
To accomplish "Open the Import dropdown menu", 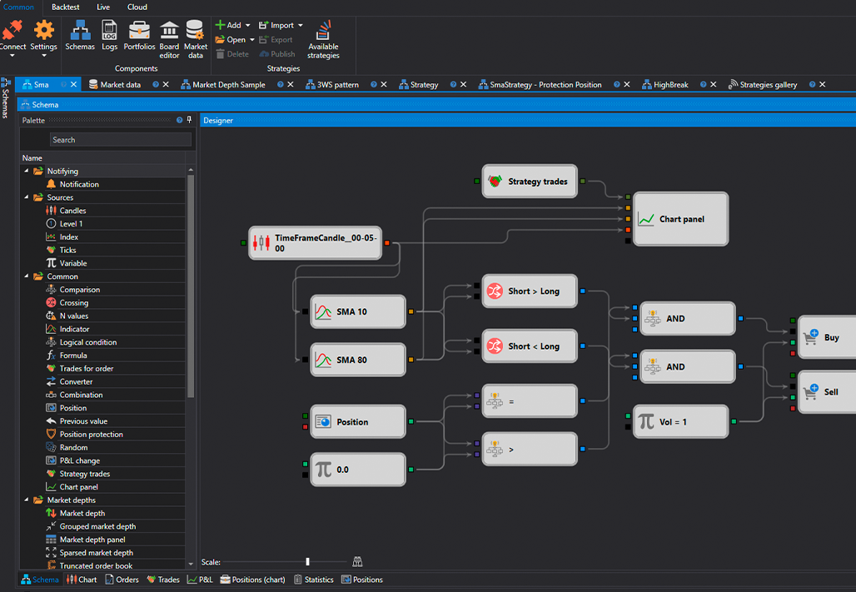I will pos(300,25).
